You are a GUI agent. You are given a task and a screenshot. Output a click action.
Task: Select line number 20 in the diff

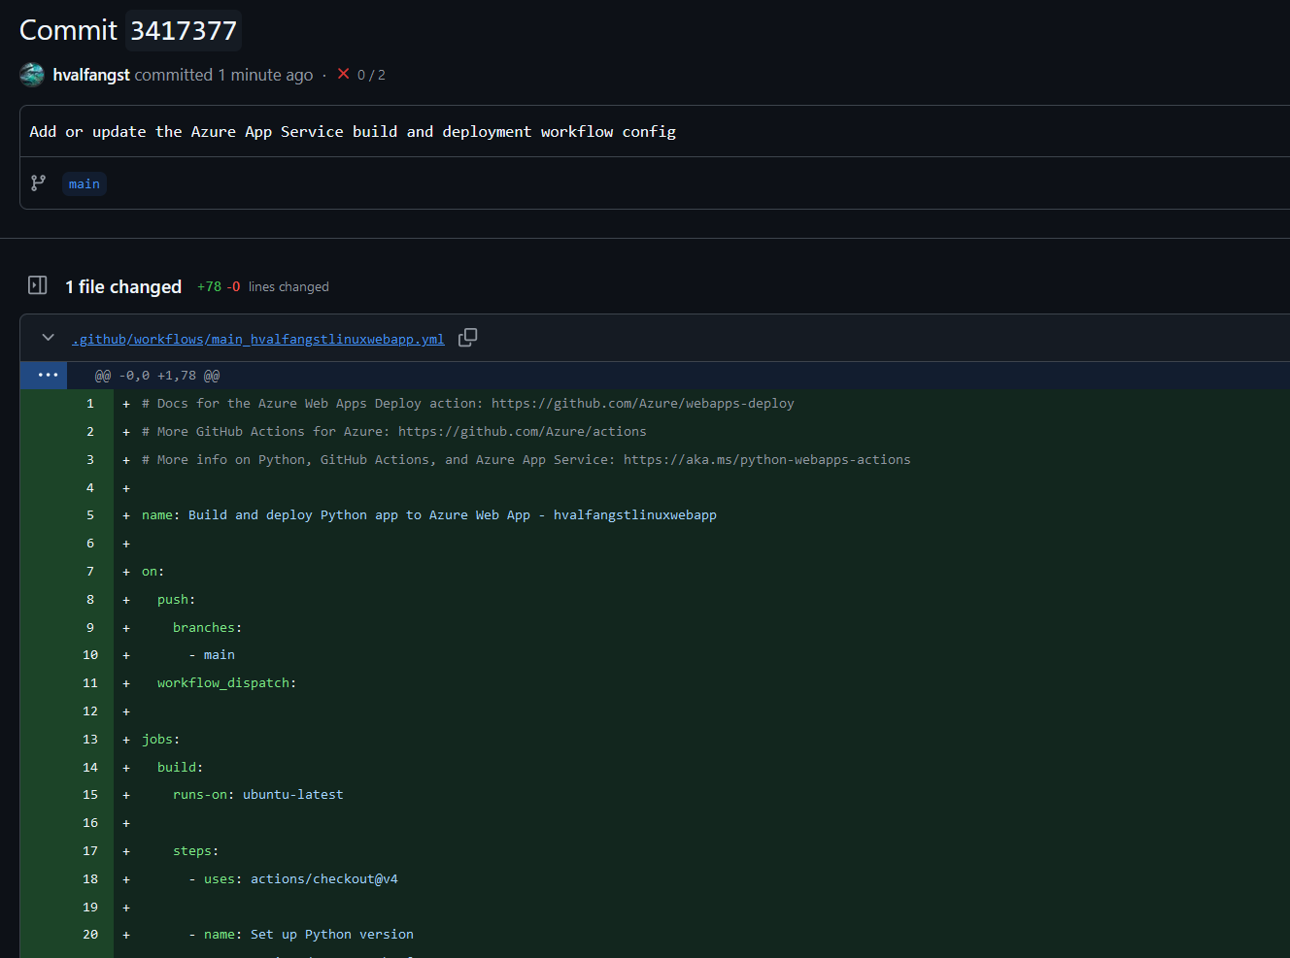pos(90,935)
